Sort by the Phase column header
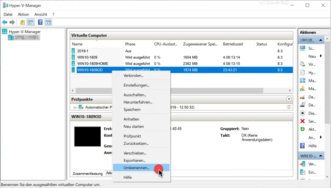This screenshot has height=188, width=331. point(138,44)
